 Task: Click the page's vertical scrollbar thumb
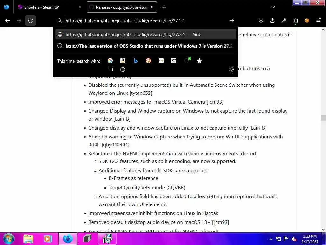(323, 118)
